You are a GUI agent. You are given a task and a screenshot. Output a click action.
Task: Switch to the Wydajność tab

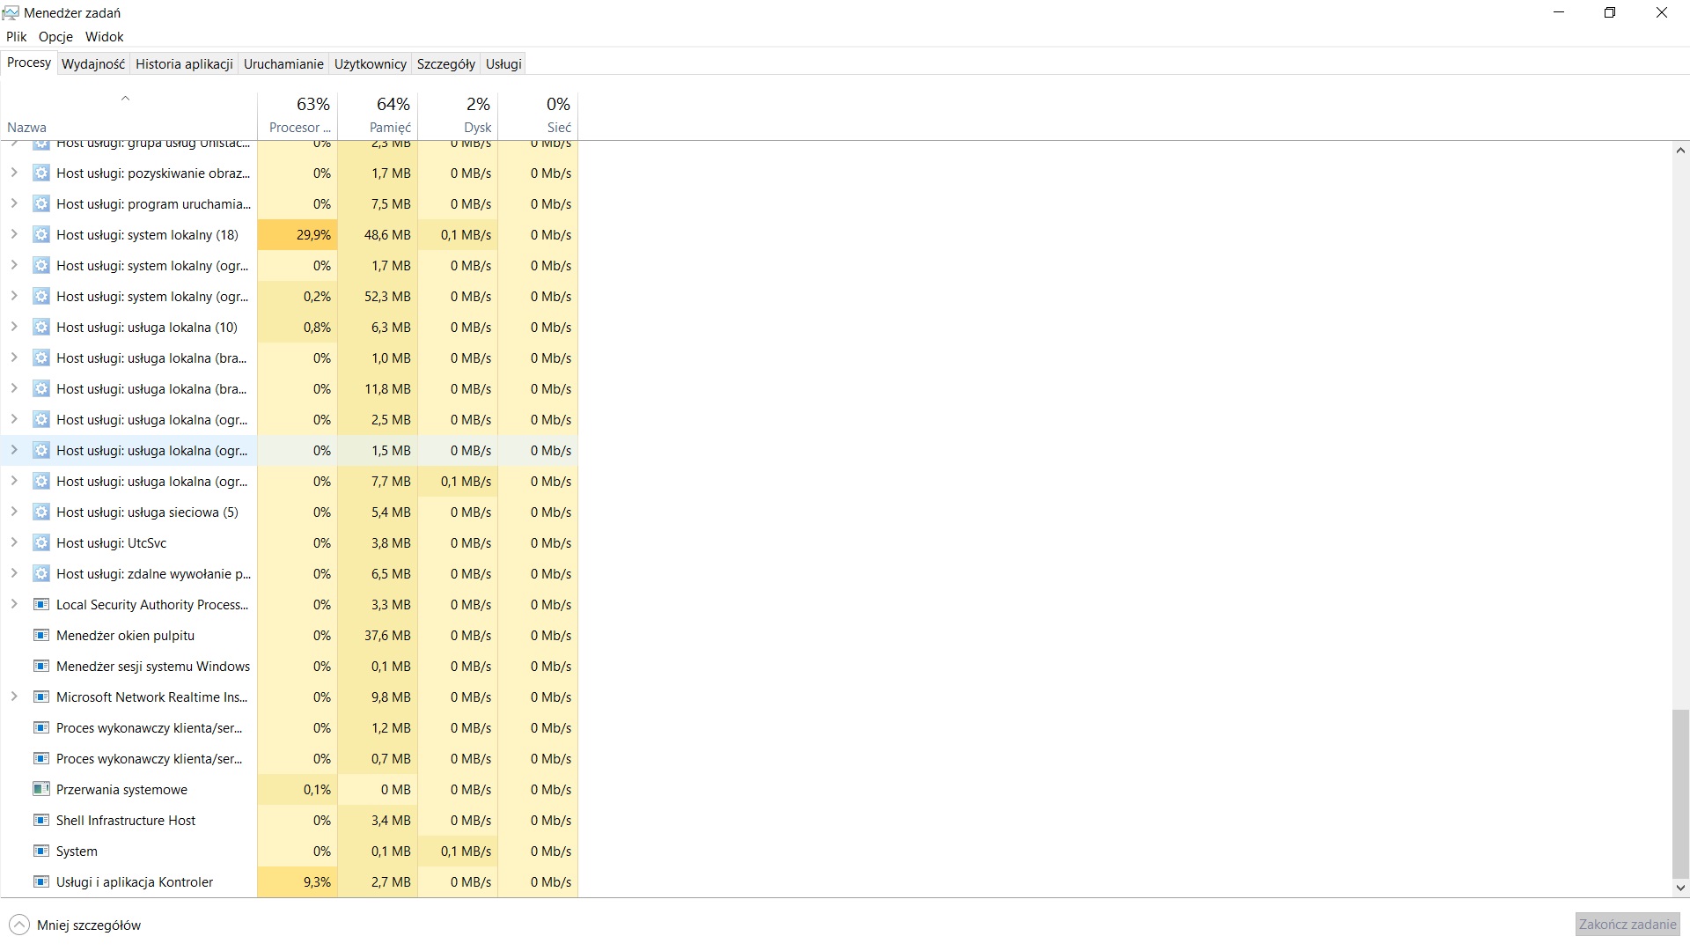coord(93,63)
